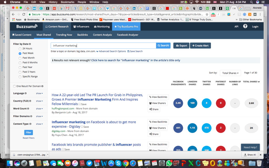Screen dimensions: 269x168
Task: Open Spotlight search in the menu bar
Action: (x=251, y=2)
